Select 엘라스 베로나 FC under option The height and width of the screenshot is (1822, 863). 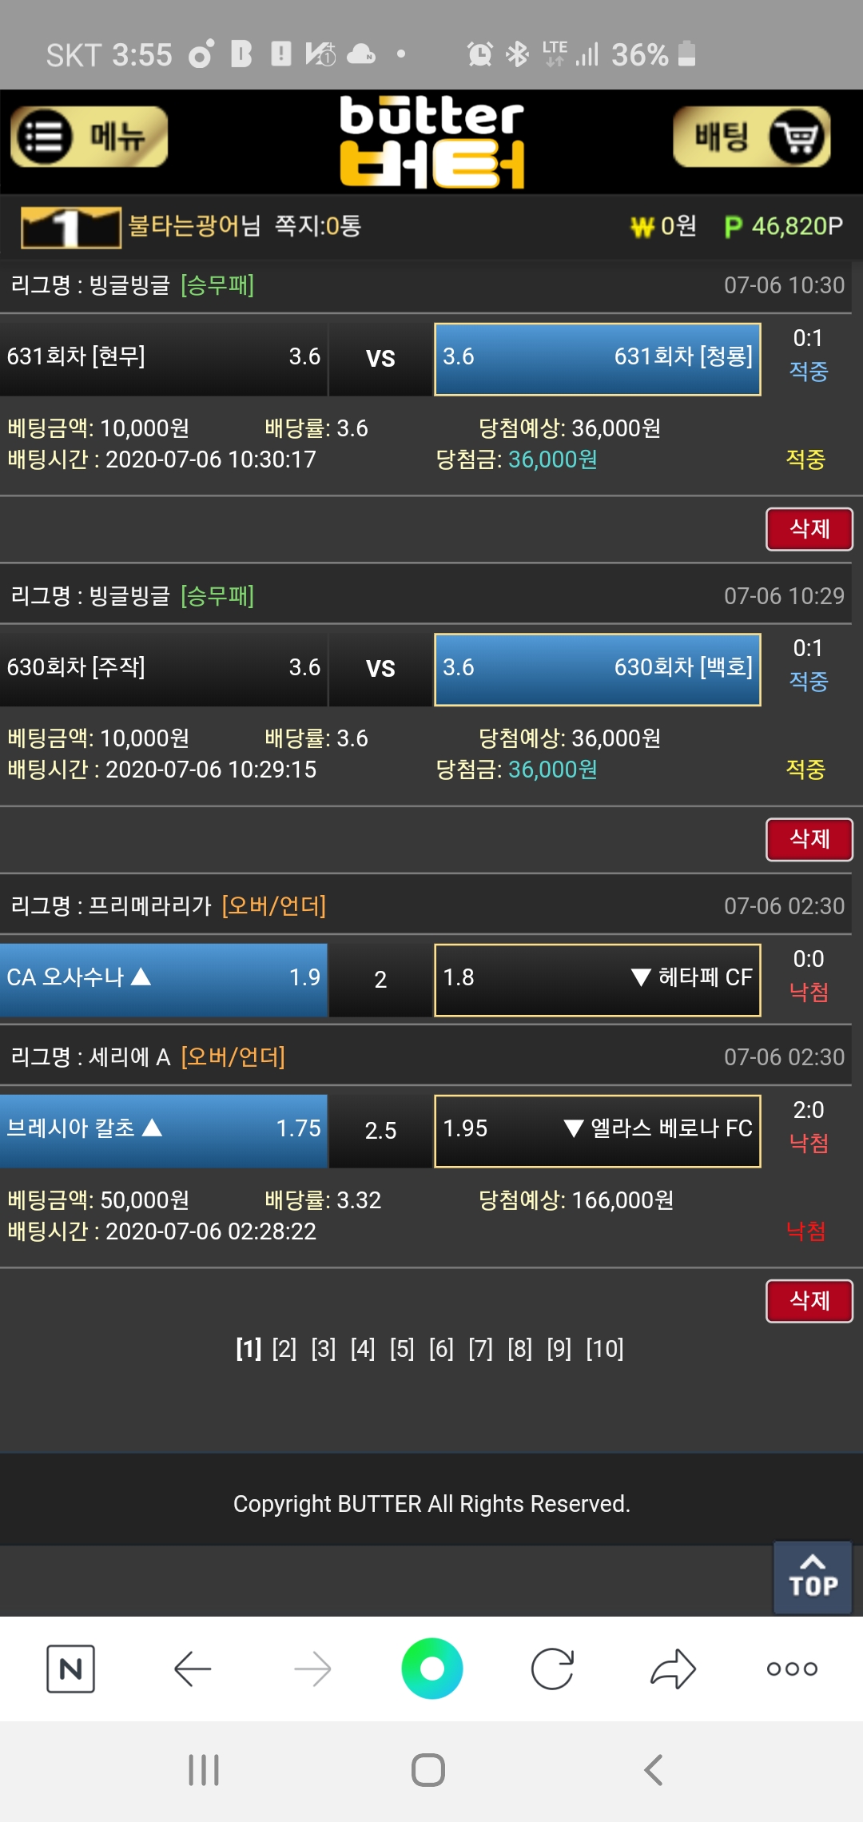pyautogui.click(x=597, y=1130)
